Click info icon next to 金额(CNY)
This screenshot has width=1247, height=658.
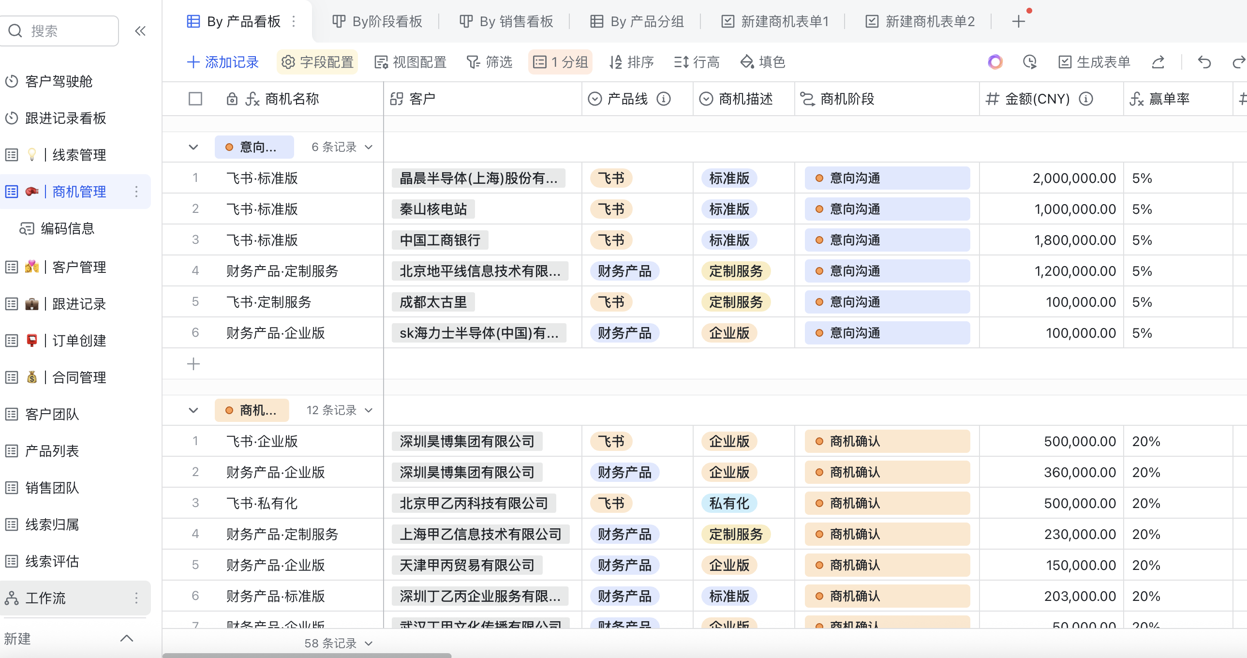pyautogui.click(x=1086, y=99)
